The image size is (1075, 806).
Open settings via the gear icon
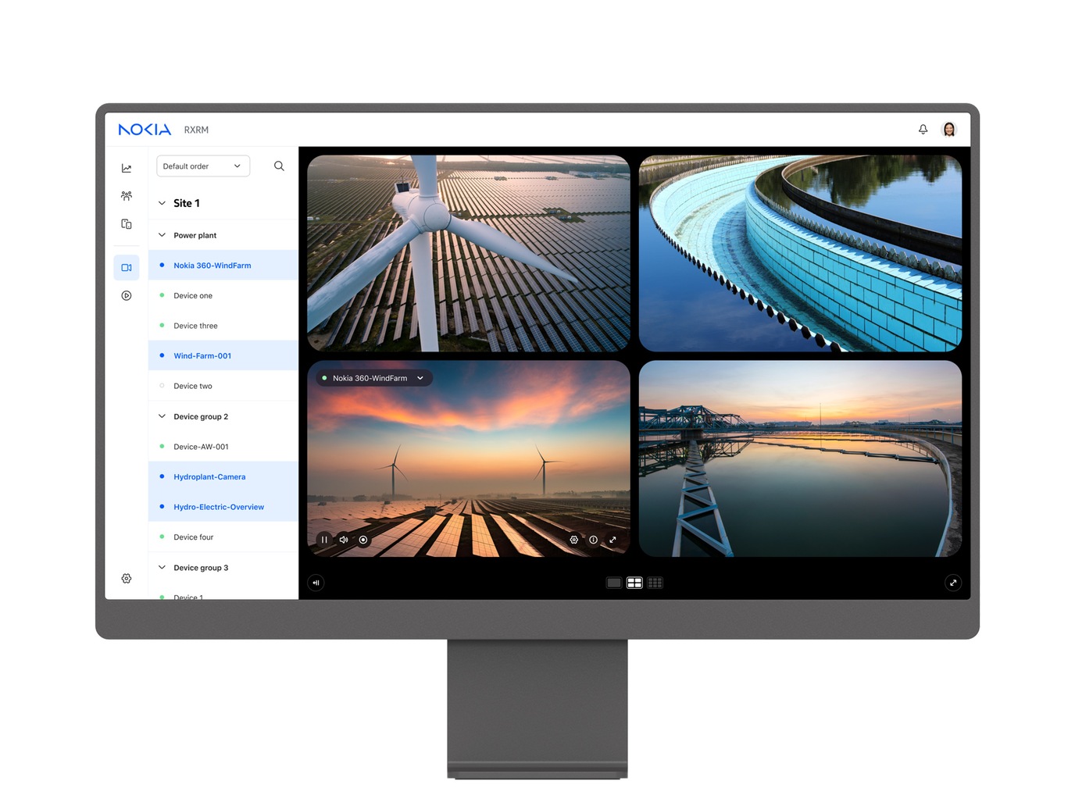(127, 578)
